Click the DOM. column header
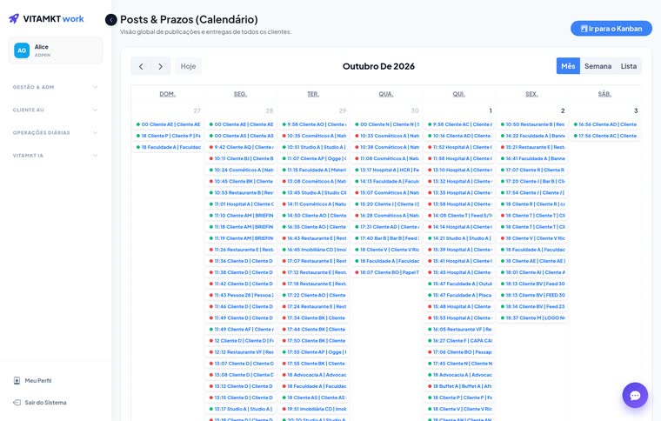The height and width of the screenshot is (421, 661). click(167, 94)
